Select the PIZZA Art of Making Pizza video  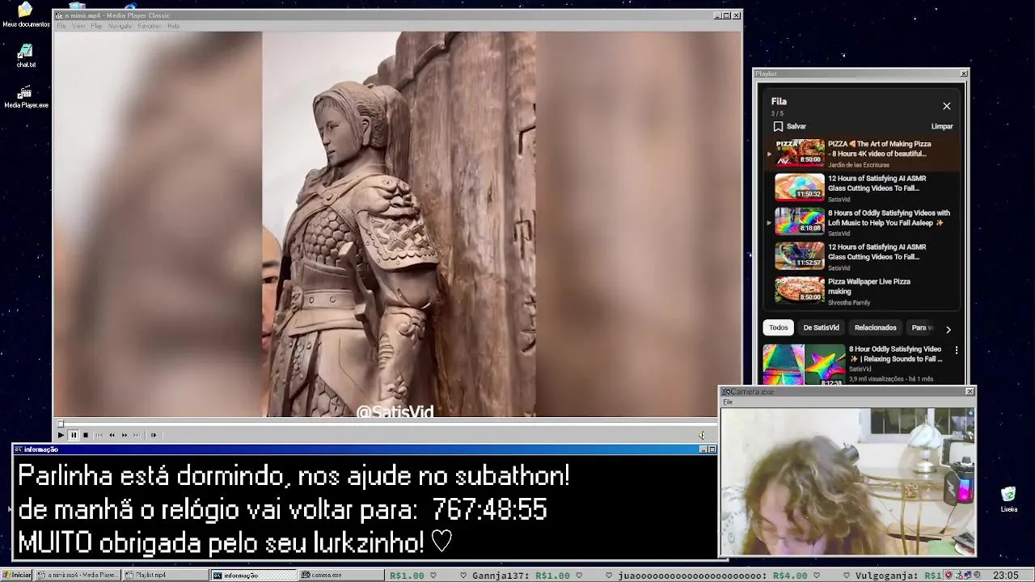[863, 154]
